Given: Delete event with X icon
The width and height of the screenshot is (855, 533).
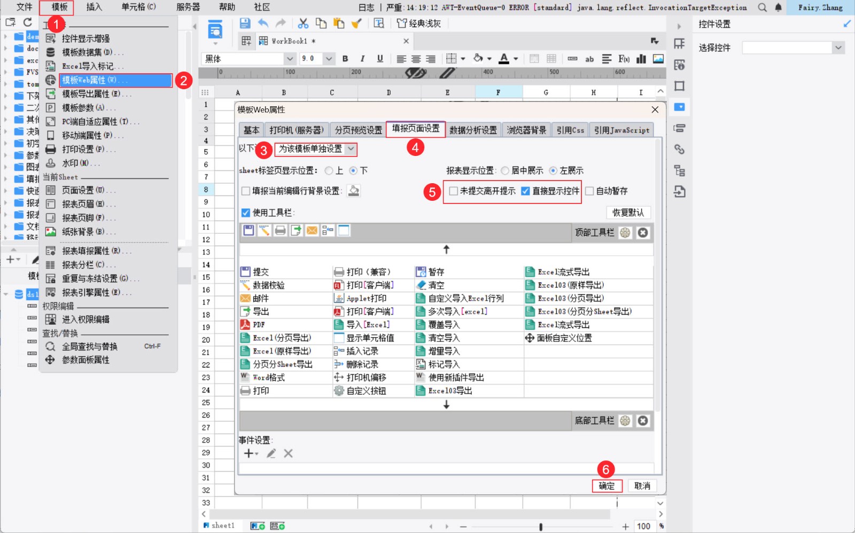Looking at the screenshot, I should pos(288,453).
